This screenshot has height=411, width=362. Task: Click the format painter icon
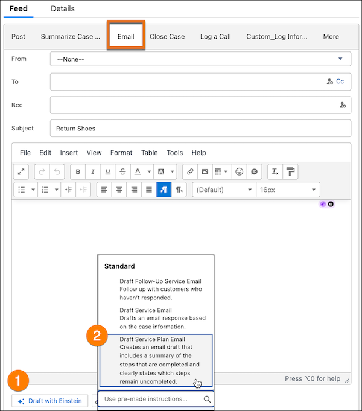click(290, 171)
